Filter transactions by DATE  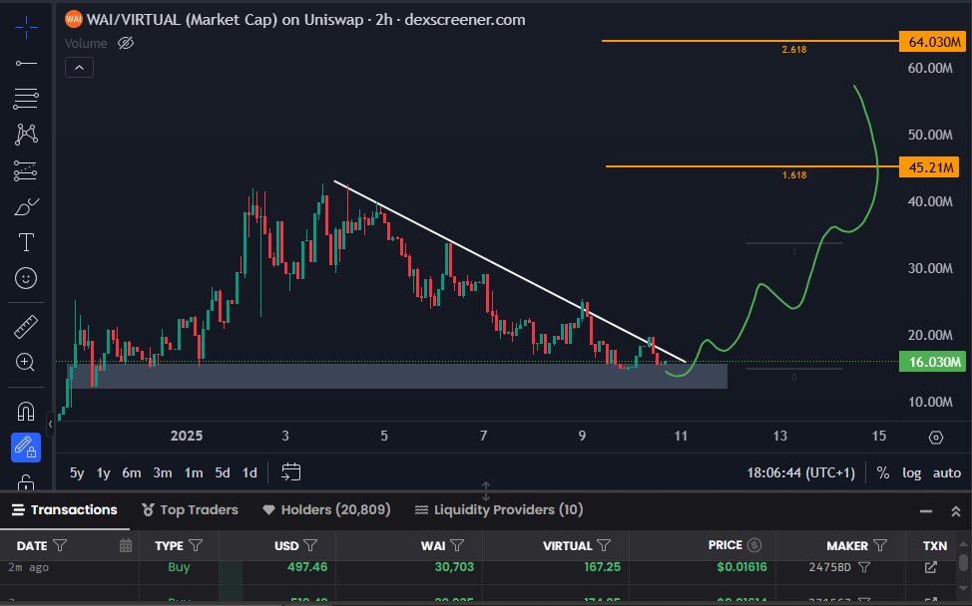(60, 545)
